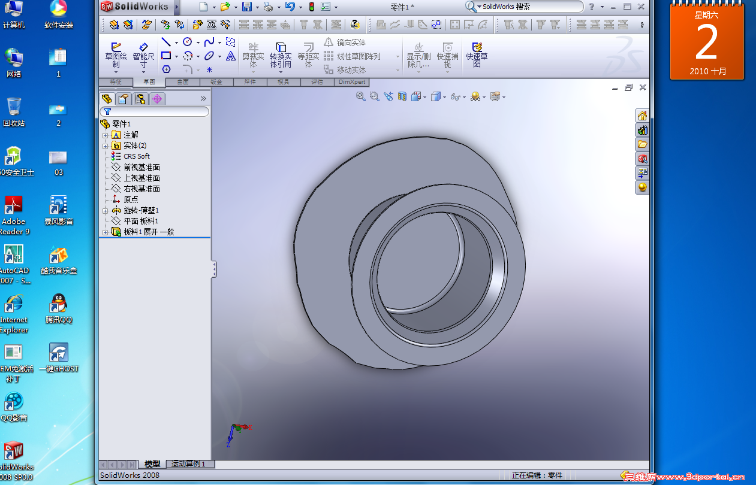The width and height of the screenshot is (756, 485).
Task: Click the Zoom to Fit magnifier icon
Action: pos(361,96)
